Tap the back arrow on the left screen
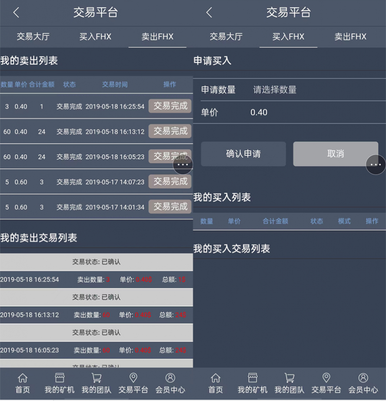This screenshot has height=401, width=386. click(16, 12)
